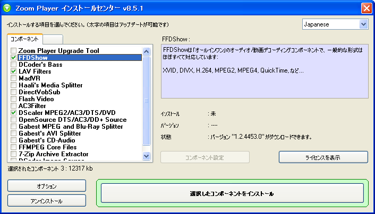This screenshot has width=375, height=214.
Task: Open the オプション button
Action: tap(47, 186)
